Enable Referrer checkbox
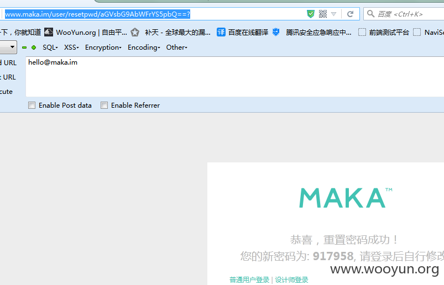Screen dimensions: 444x285 (104, 105)
